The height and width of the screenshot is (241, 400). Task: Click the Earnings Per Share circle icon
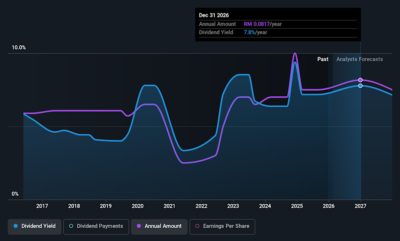coord(197,226)
